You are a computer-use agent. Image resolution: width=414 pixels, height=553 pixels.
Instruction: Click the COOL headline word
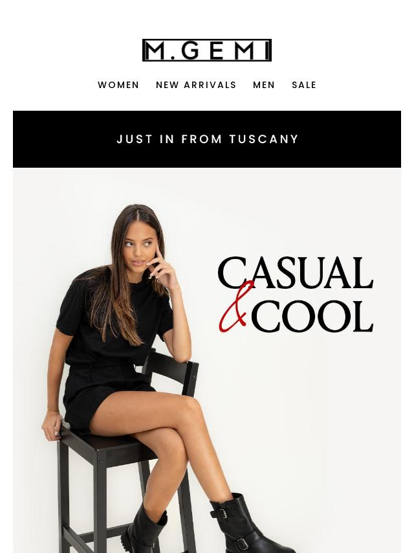click(x=312, y=316)
